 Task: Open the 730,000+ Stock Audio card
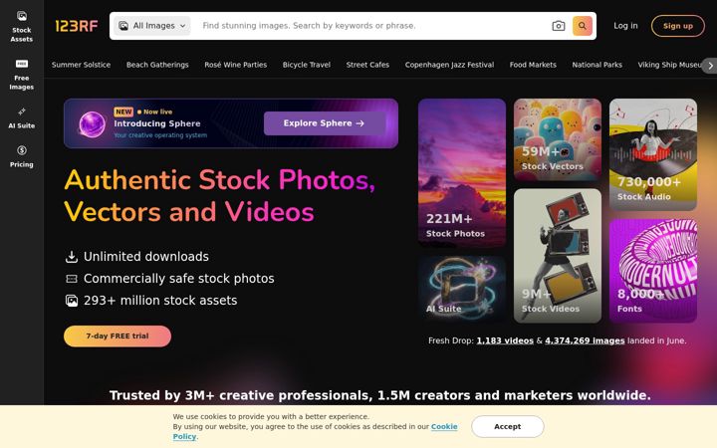pos(653,154)
